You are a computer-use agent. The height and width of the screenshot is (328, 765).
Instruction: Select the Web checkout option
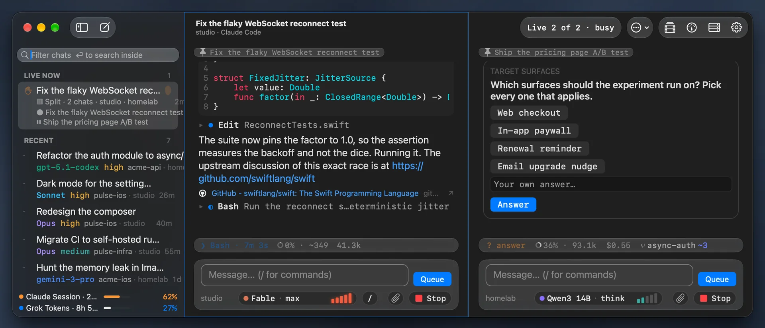529,113
